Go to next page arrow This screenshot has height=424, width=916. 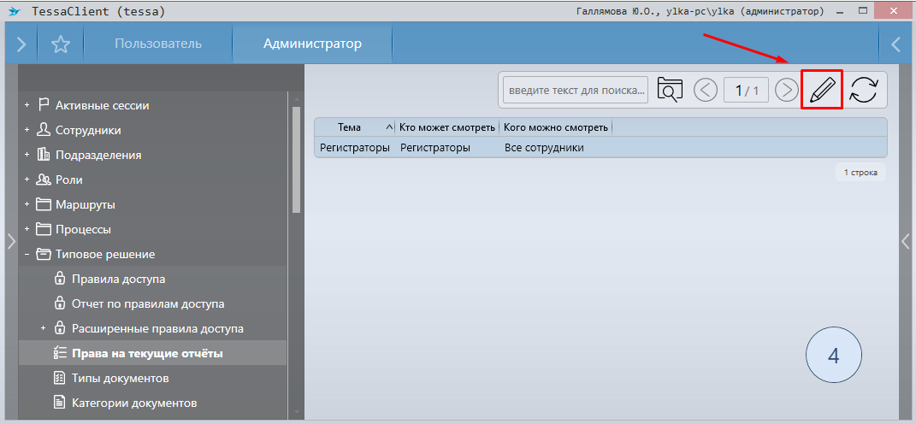786,90
